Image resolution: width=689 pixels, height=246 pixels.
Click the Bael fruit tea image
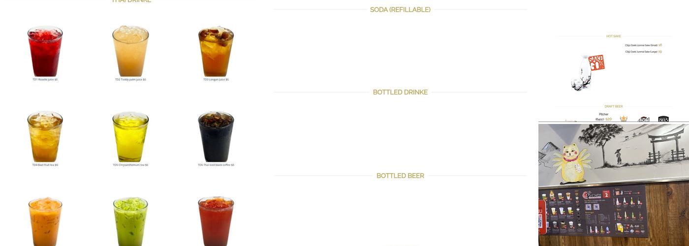tap(45, 137)
